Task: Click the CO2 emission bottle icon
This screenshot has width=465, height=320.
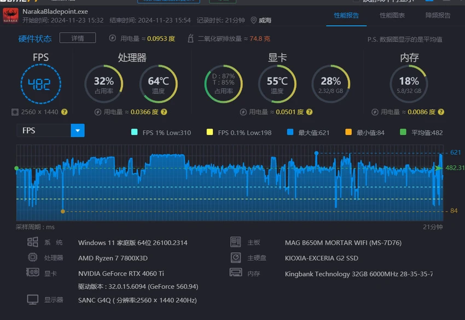Action: tap(190, 38)
